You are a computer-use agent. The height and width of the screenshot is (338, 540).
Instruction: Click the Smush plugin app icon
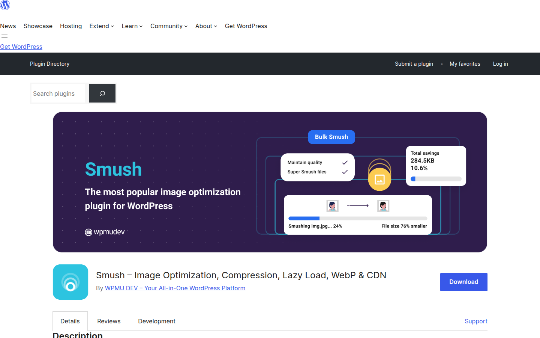coord(70,282)
